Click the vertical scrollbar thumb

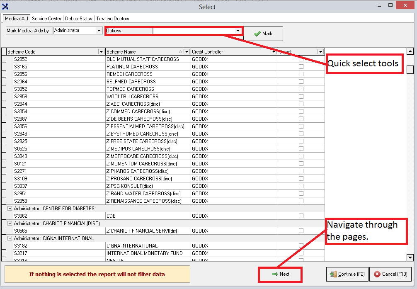410,70
